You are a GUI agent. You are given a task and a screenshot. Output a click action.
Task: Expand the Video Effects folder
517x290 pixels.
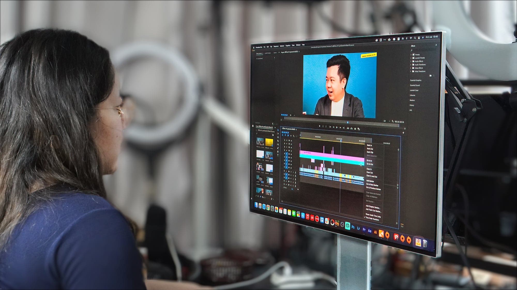tap(411, 68)
